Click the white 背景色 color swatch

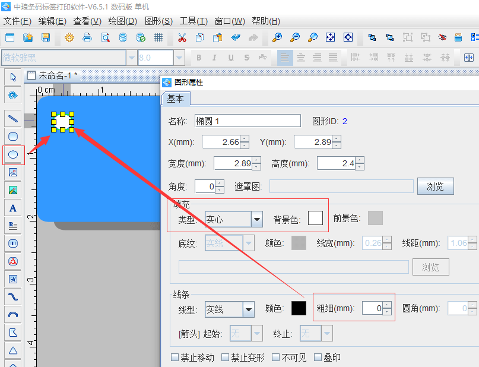click(315, 218)
